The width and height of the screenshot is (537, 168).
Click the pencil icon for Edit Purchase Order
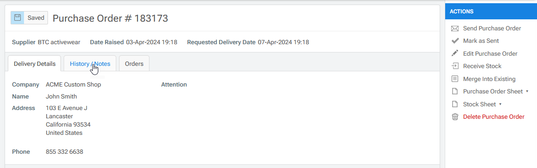click(x=455, y=53)
